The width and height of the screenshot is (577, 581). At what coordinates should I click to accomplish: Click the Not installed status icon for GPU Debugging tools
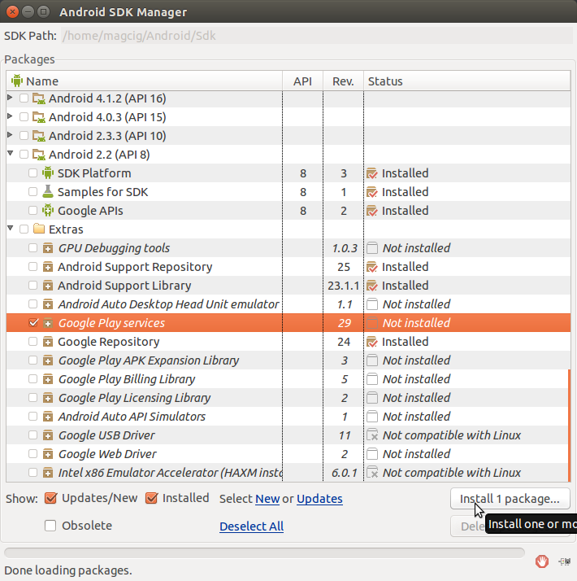coord(372,248)
